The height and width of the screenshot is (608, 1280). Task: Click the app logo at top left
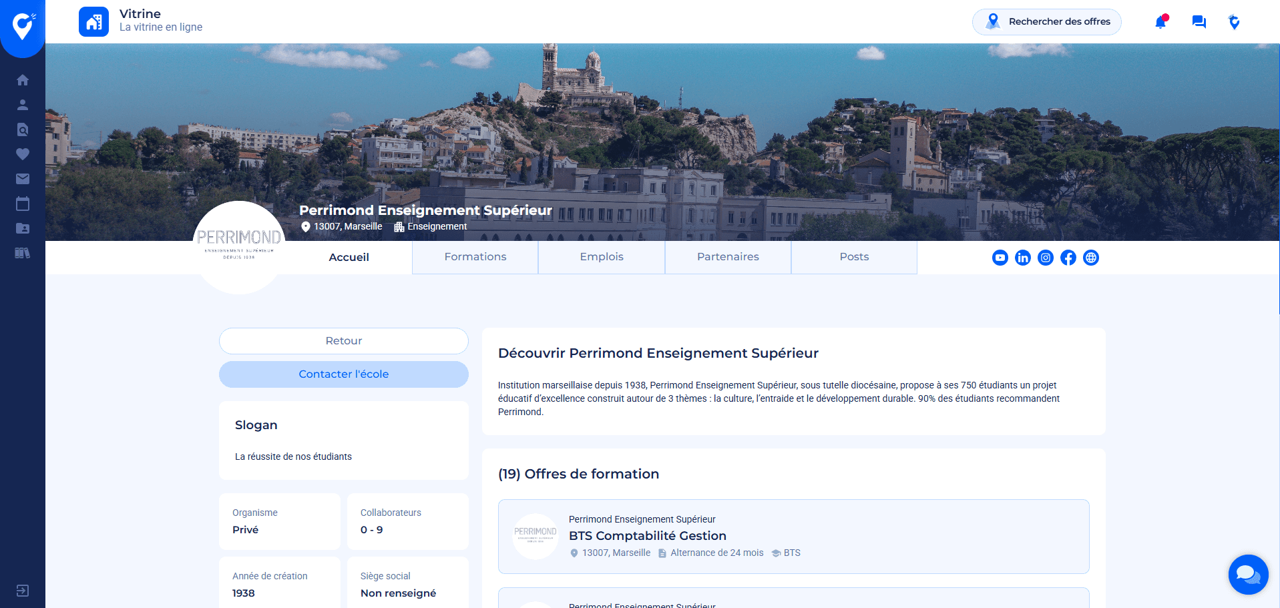coord(23,27)
